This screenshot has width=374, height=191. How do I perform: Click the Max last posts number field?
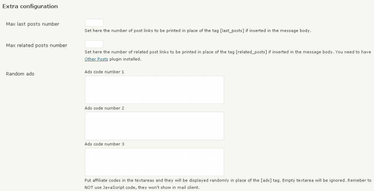pyautogui.click(x=94, y=23)
